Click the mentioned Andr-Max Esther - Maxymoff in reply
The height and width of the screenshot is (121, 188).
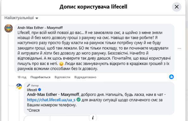coord(53,94)
